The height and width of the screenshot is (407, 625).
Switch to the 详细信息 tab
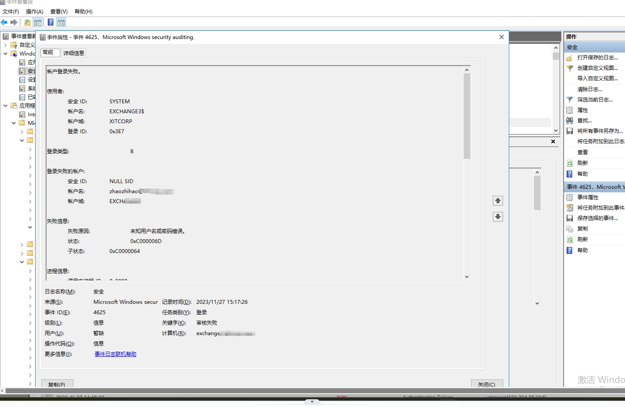pos(73,53)
